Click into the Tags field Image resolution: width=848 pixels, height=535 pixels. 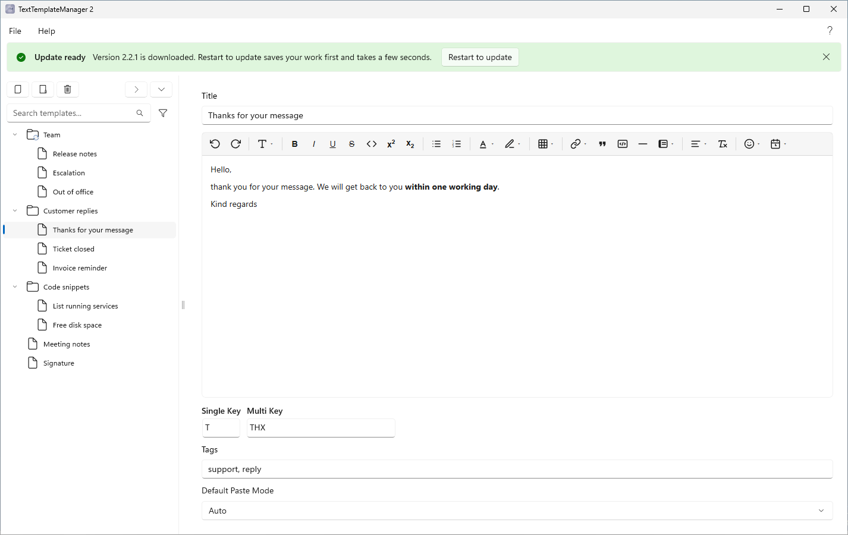517,469
